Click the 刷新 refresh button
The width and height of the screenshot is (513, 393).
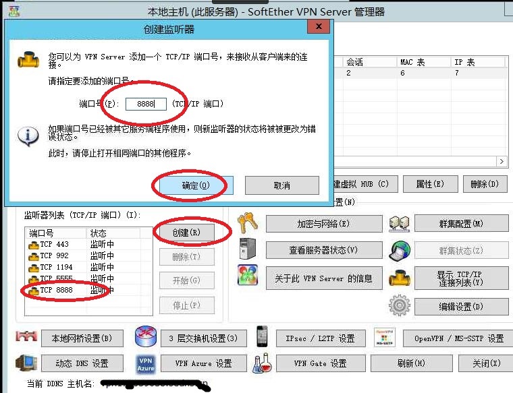(411, 363)
